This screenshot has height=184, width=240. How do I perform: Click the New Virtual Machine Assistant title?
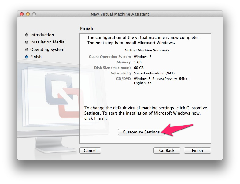tap(120, 14)
